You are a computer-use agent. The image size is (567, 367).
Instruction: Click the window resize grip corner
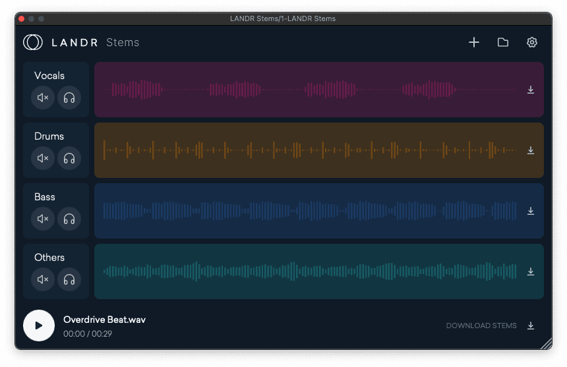click(x=545, y=343)
